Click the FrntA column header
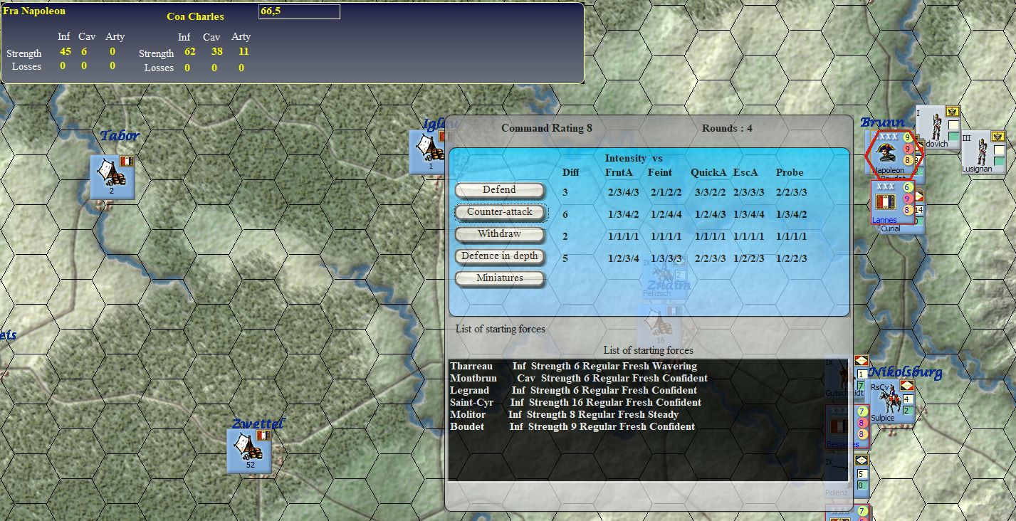Image resolution: width=1016 pixels, height=521 pixels. [x=619, y=172]
